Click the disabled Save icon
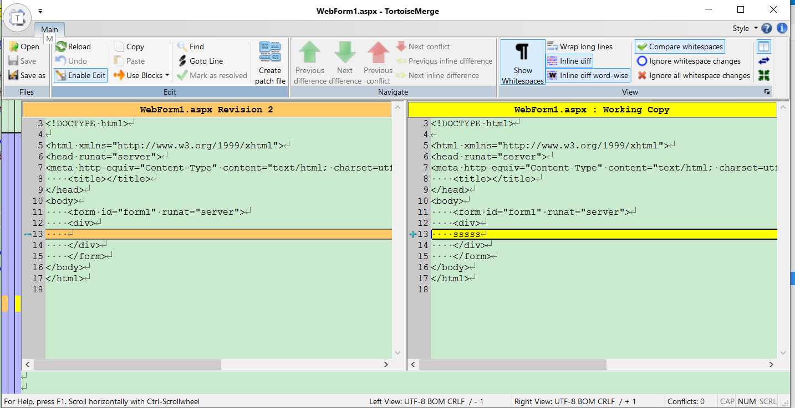The width and height of the screenshot is (795, 408). (14, 61)
